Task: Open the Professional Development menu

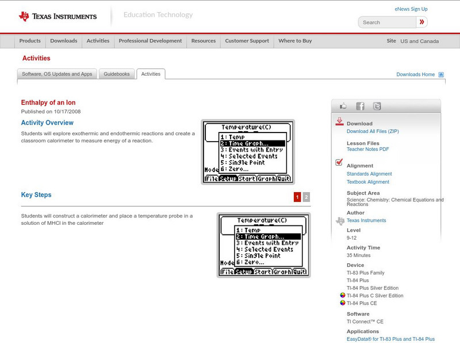Action: pyautogui.click(x=150, y=41)
